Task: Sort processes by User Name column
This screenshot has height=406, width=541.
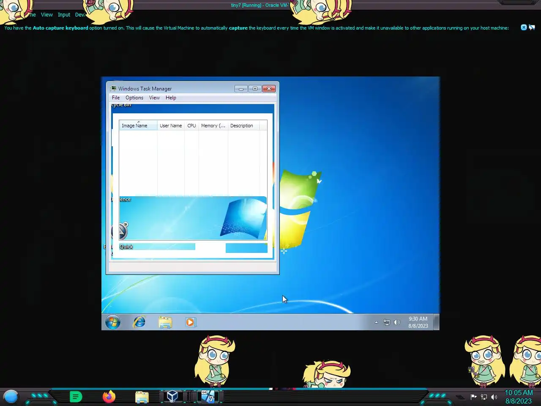Action: (171, 126)
